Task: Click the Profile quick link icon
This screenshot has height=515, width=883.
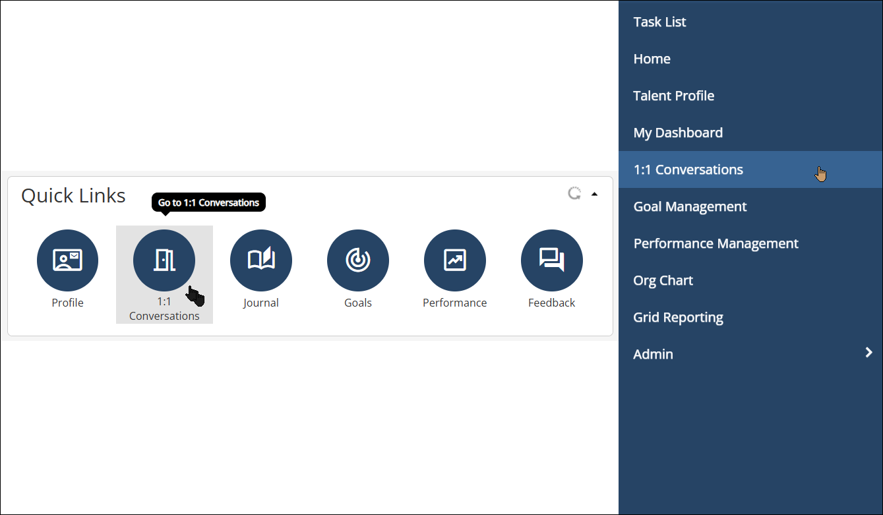Action: tap(67, 260)
